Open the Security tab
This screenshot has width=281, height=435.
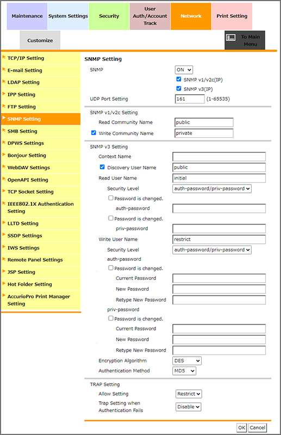pyautogui.click(x=109, y=16)
